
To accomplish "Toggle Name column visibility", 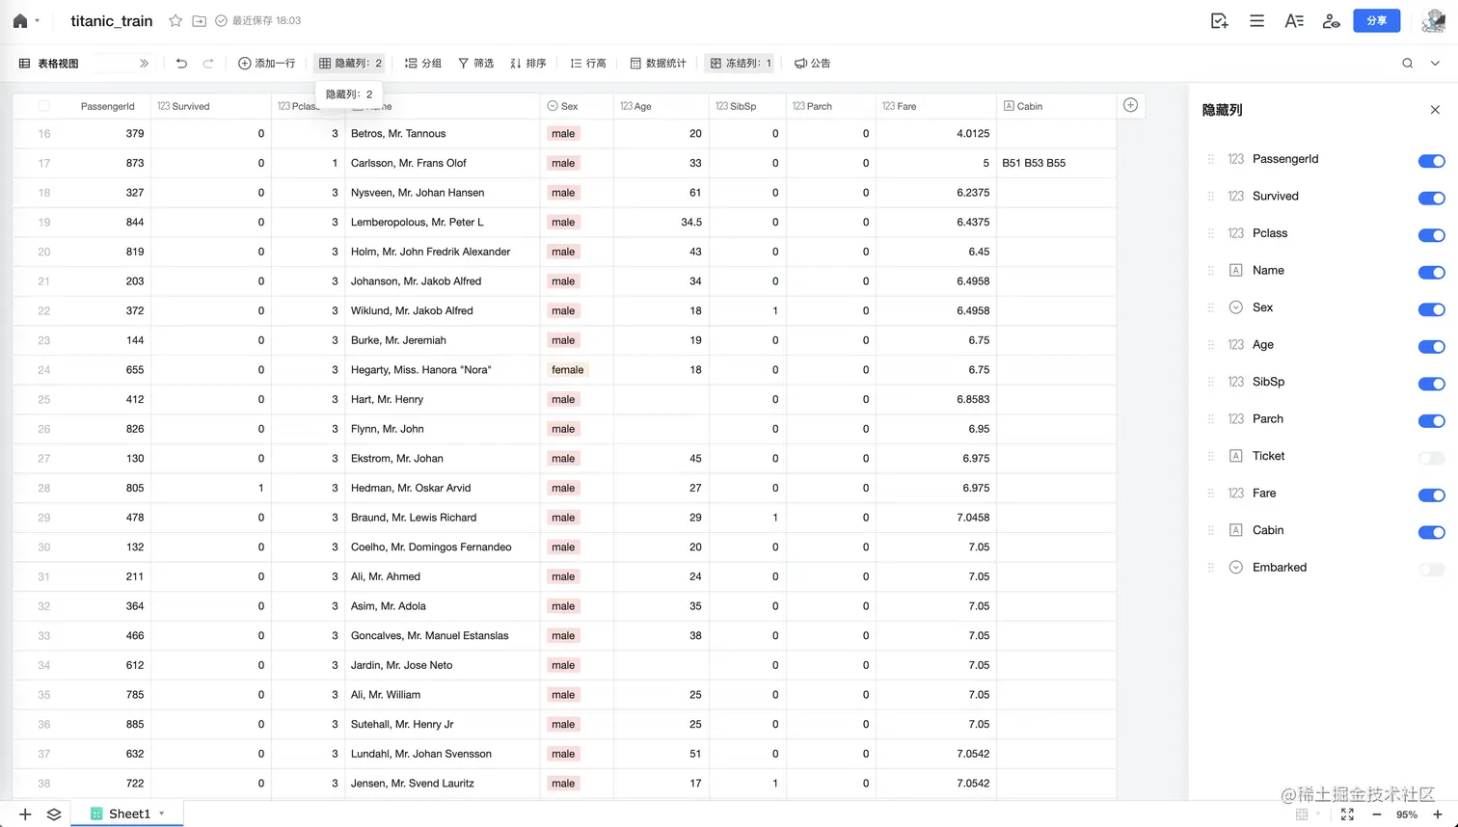I will (x=1431, y=272).
